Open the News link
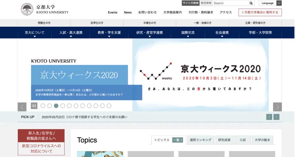 click(x=128, y=13)
